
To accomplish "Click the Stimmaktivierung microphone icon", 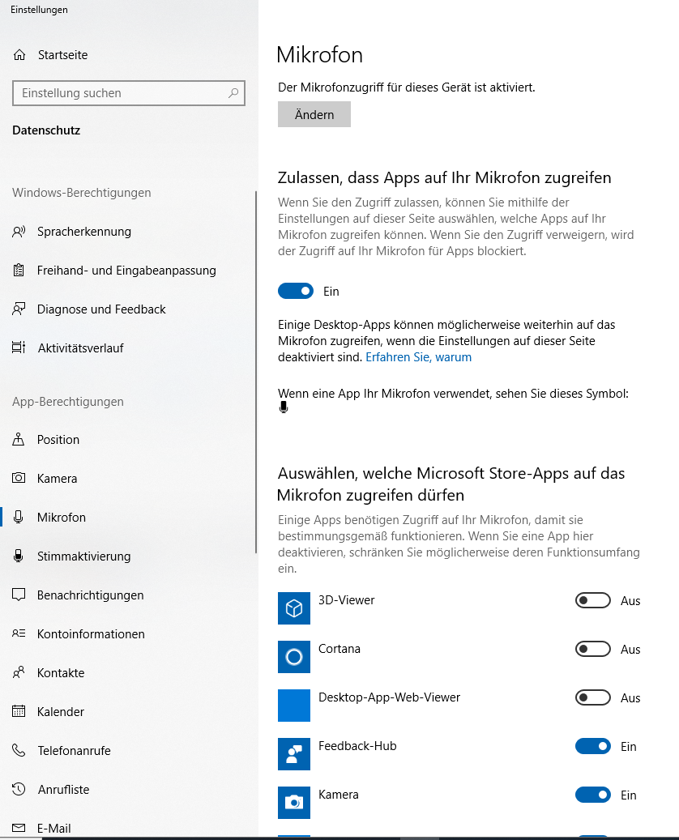I will 18,556.
